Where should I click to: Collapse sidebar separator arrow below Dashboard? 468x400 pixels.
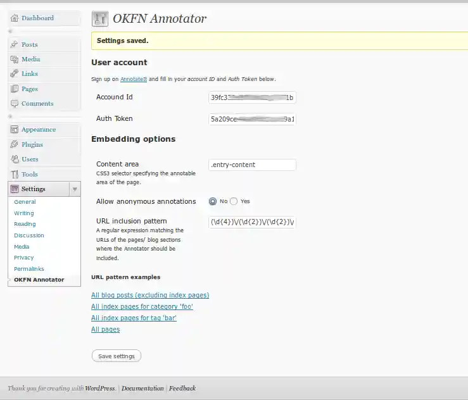[10, 31]
